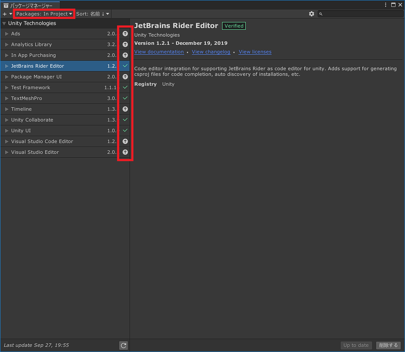The width and height of the screenshot is (405, 352).
Task: Select the Visual Studio Editor package
Action: click(x=65, y=152)
